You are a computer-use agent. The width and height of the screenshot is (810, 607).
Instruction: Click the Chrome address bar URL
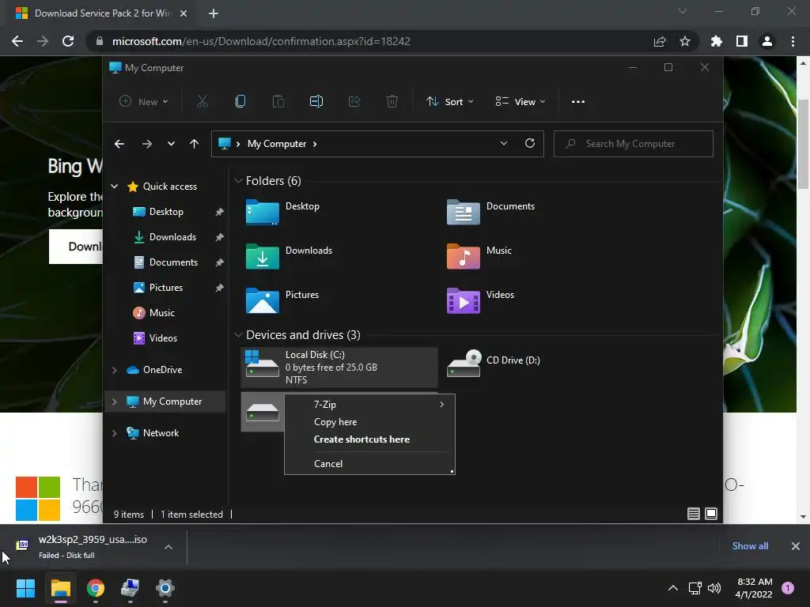coord(261,41)
